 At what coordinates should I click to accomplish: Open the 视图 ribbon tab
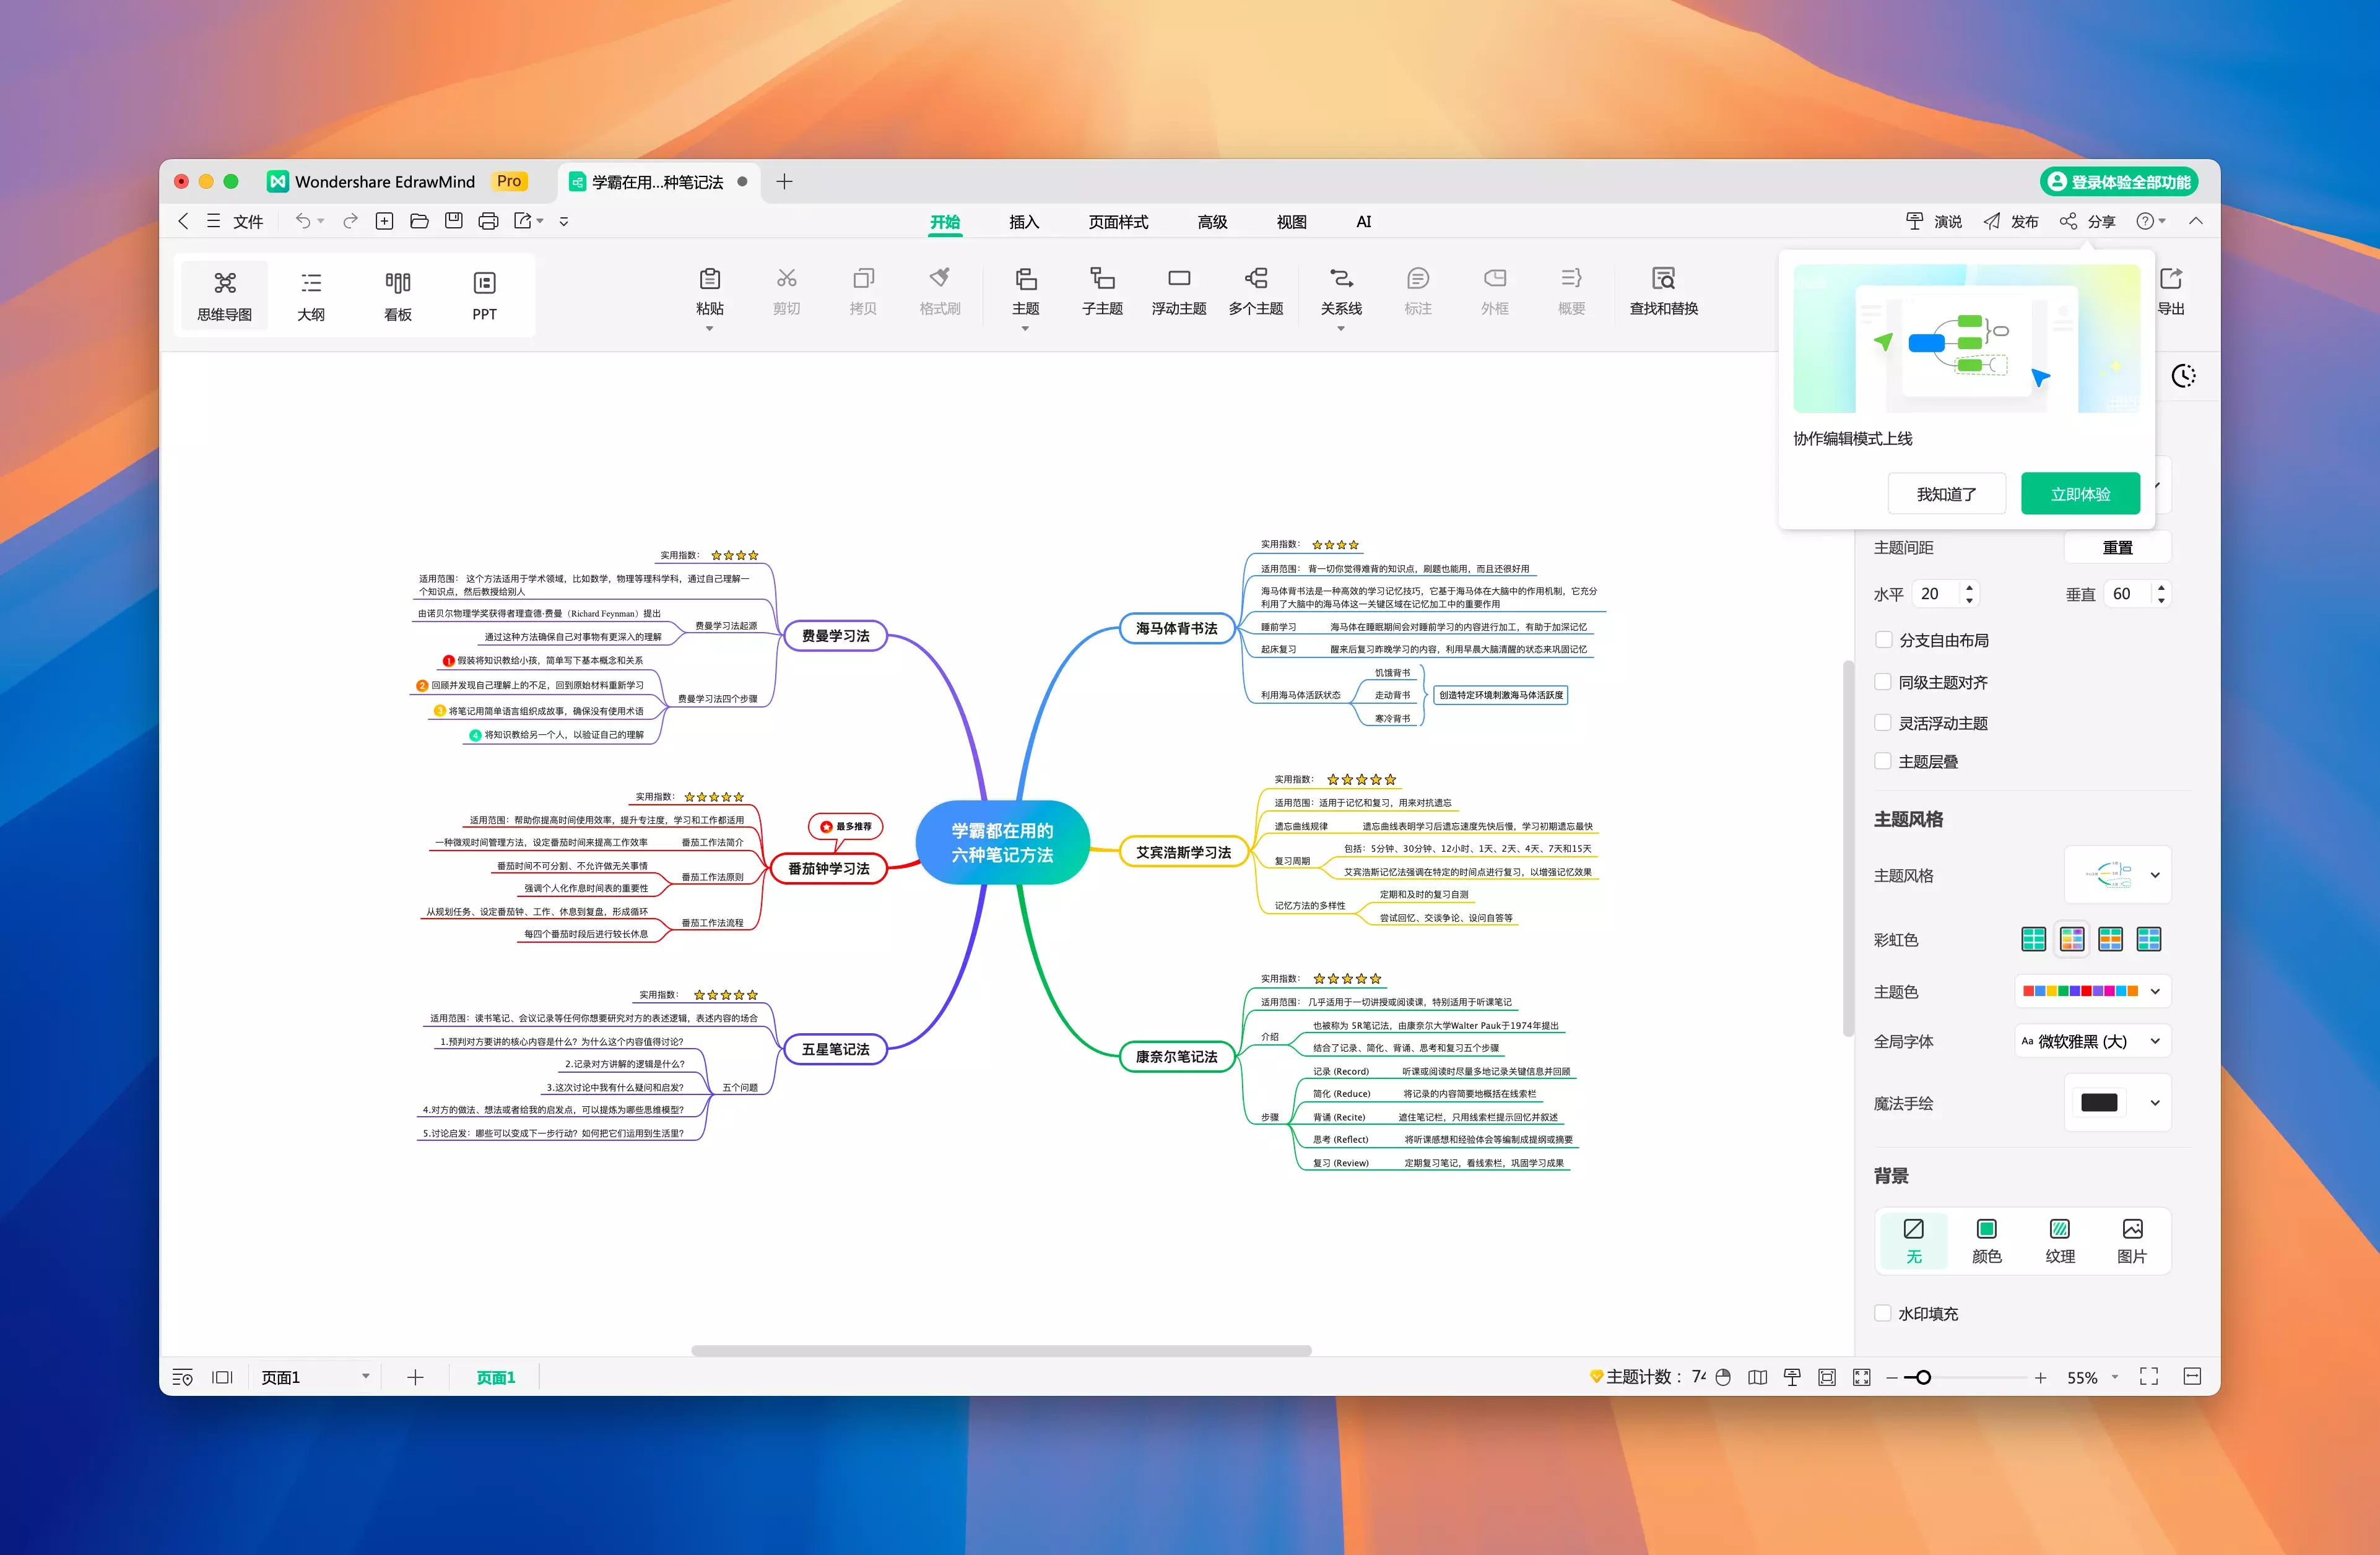coord(1291,221)
